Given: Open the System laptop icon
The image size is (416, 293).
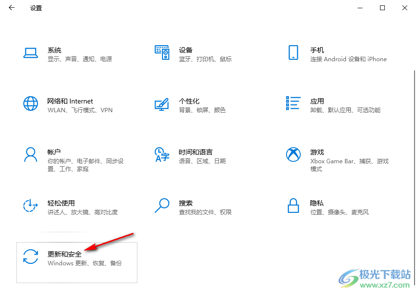Looking at the screenshot, I should (31, 52).
